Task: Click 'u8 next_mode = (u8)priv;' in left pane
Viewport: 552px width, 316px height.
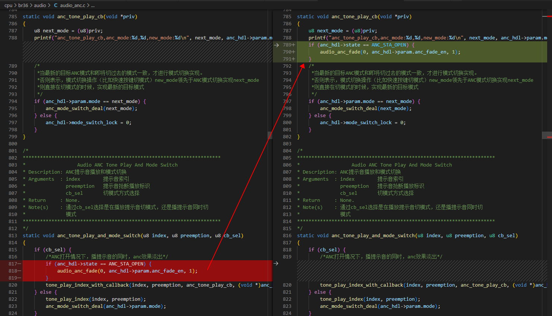Action: click(69, 31)
